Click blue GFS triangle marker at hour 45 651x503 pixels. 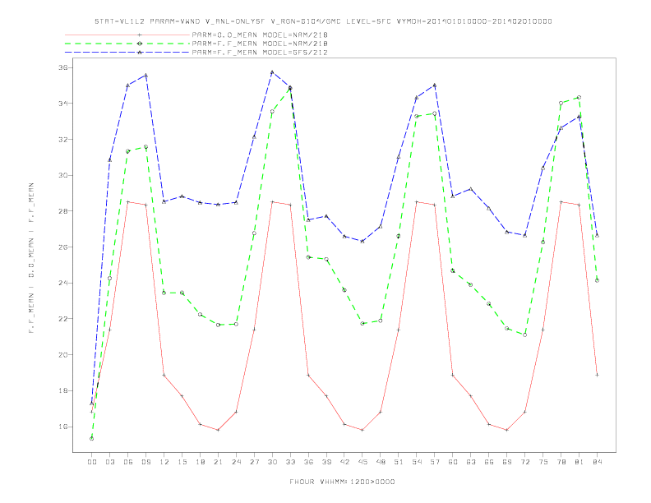362,241
